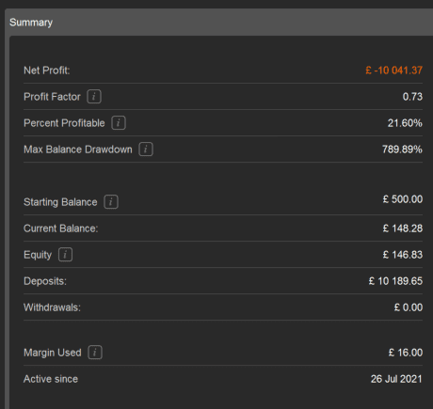Screen dimensions: 433x409
Task: Open info icon next to Profit Factor
Action: [x=94, y=97]
